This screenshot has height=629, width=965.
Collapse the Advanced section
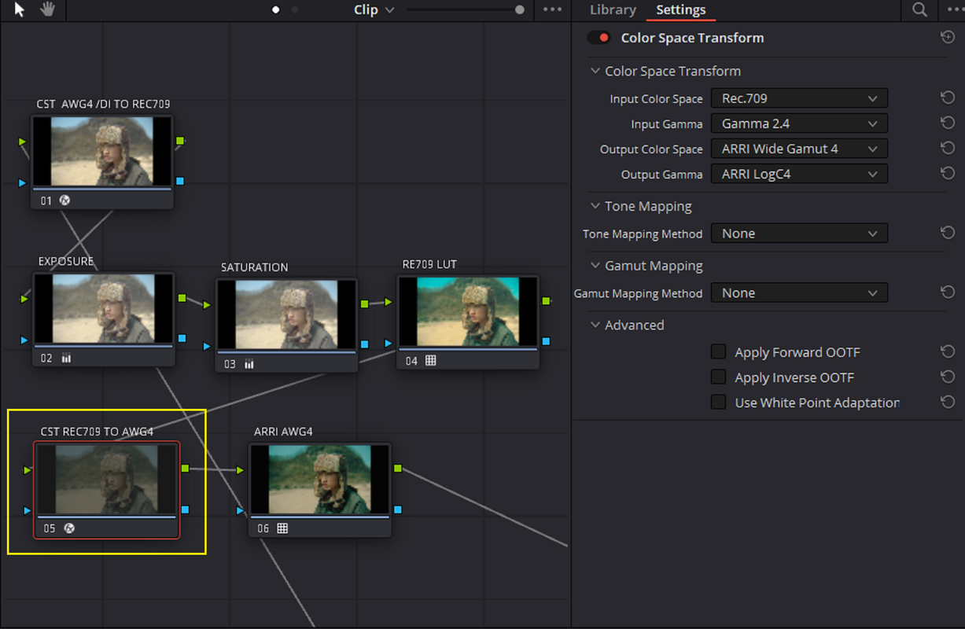tap(595, 325)
